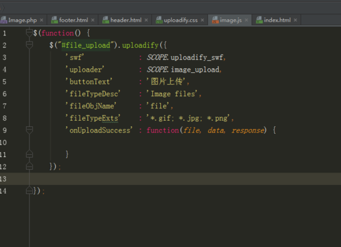The height and width of the screenshot is (247, 341).
Task: Select the image.js tab
Action: coord(231,20)
